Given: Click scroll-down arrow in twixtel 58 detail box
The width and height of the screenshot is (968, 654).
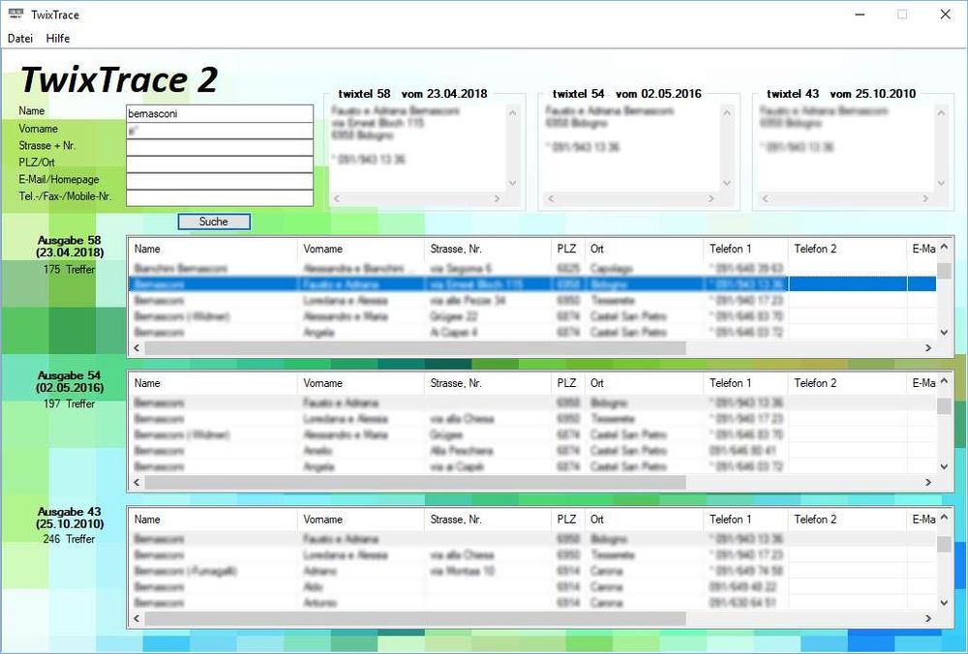Looking at the screenshot, I should tap(512, 183).
